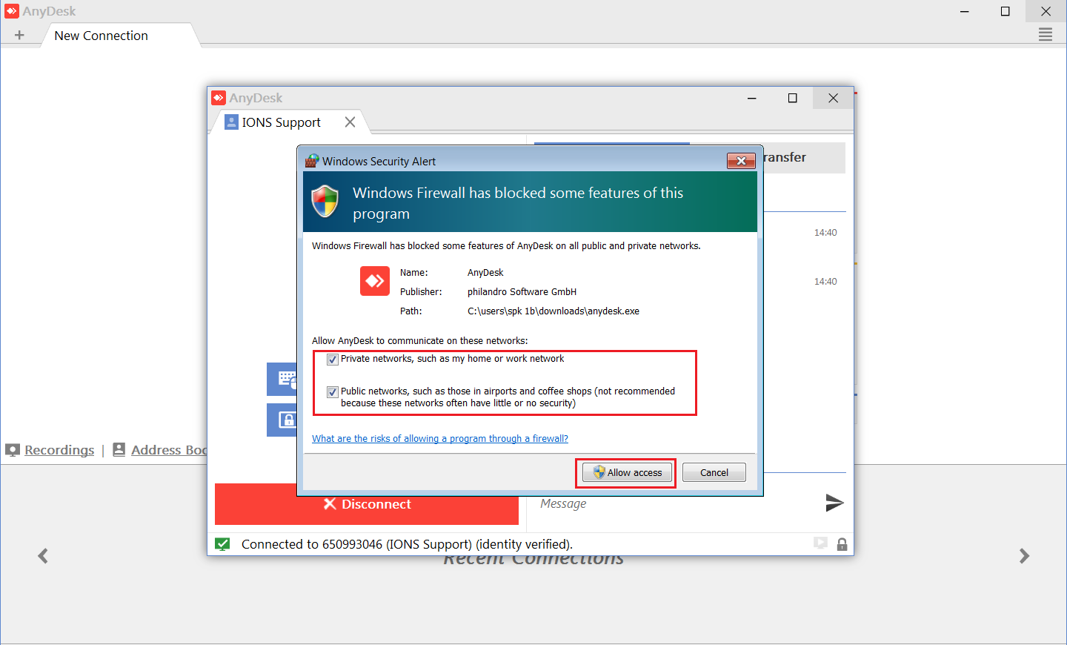Switch to the New Connection tab
The image size is (1067, 645).
click(102, 36)
